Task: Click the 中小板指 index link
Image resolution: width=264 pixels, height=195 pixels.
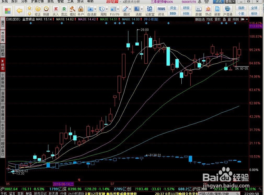Action: pyautogui.click(x=151, y=19)
